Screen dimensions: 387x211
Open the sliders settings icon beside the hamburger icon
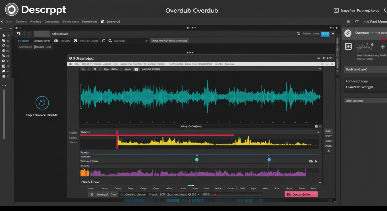coord(357,22)
